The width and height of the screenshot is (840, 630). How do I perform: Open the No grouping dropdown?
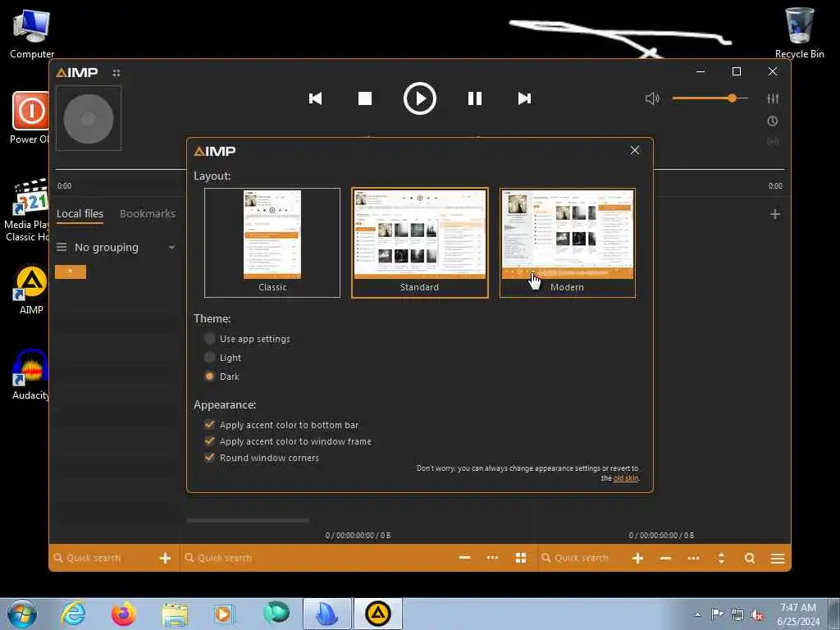125,248
